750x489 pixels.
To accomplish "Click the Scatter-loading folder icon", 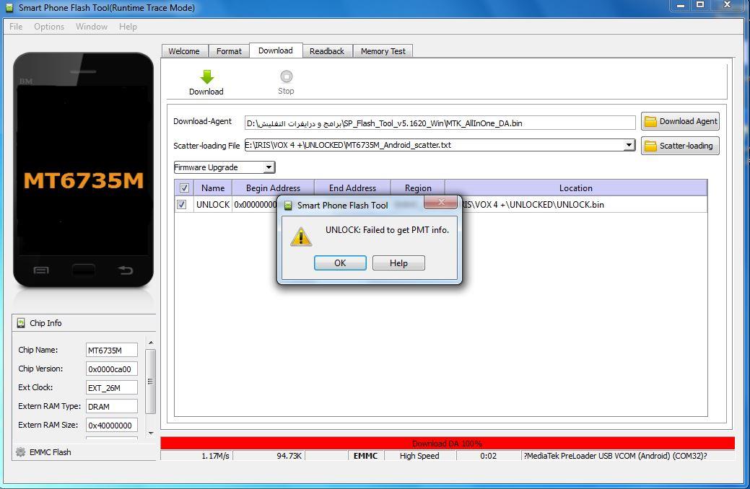I will pyautogui.click(x=650, y=146).
